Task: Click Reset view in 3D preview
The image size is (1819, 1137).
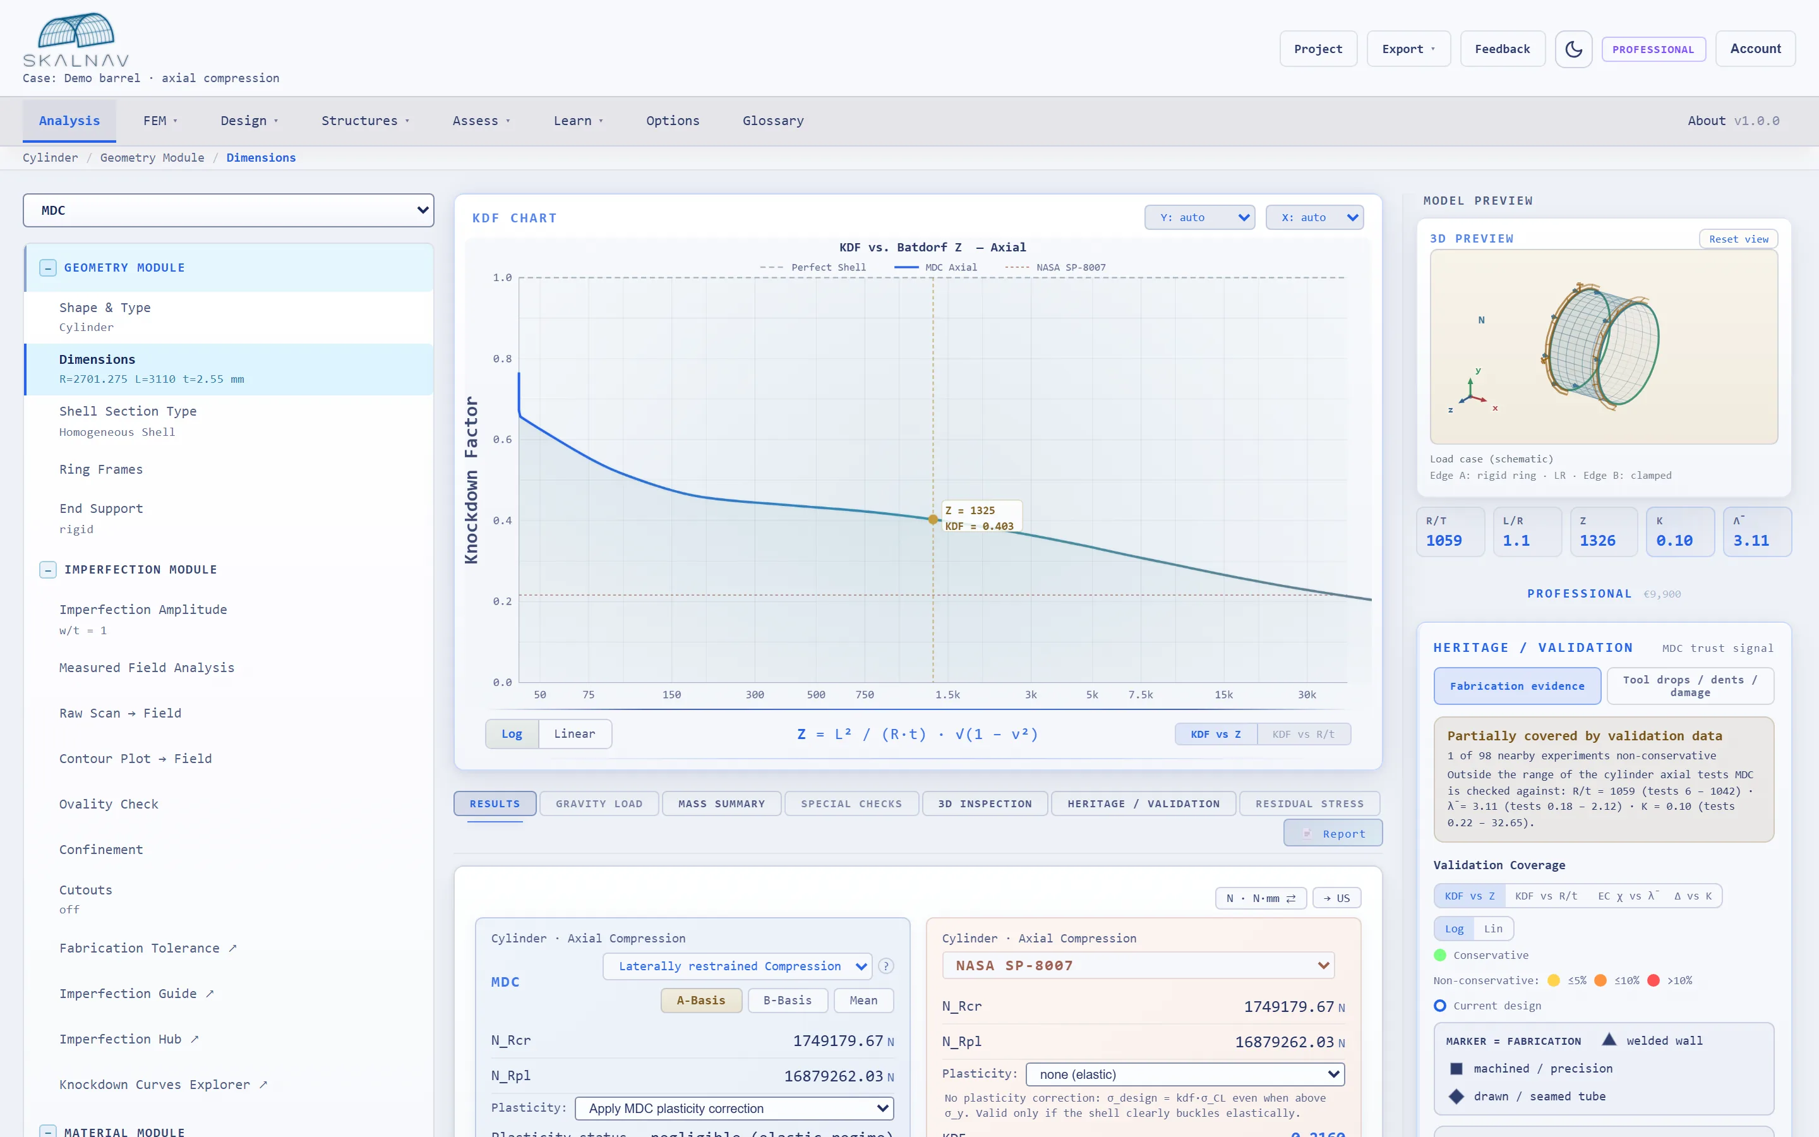Action: pyautogui.click(x=1738, y=239)
